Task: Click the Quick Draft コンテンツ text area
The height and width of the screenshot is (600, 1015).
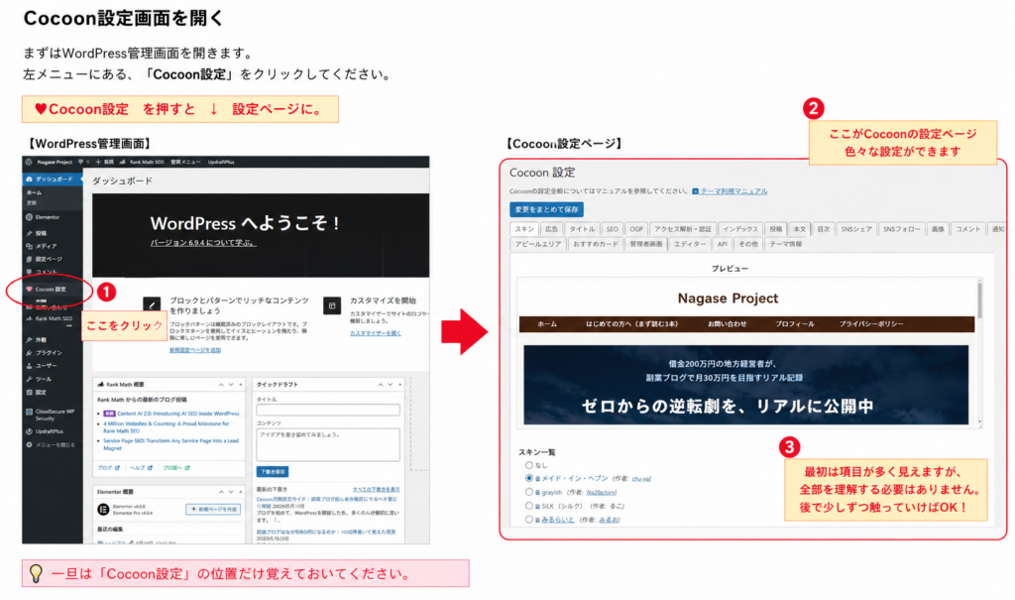Action: (x=328, y=444)
